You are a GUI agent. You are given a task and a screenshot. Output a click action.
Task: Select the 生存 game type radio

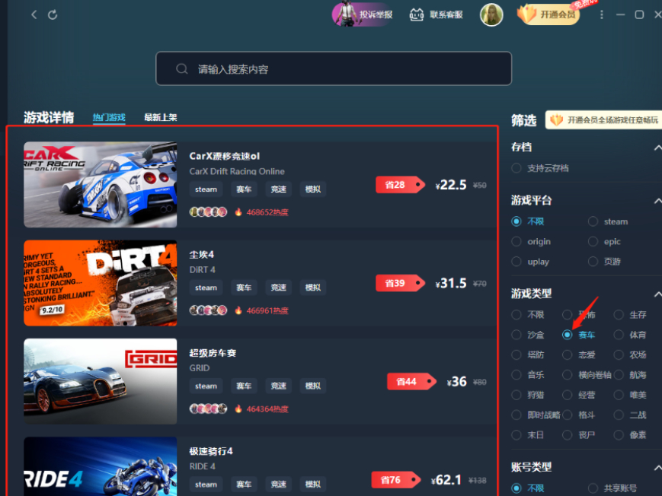coord(619,315)
